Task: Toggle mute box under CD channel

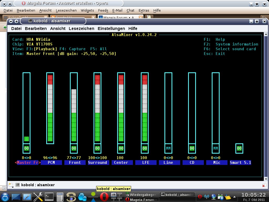Action: pos(192,148)
